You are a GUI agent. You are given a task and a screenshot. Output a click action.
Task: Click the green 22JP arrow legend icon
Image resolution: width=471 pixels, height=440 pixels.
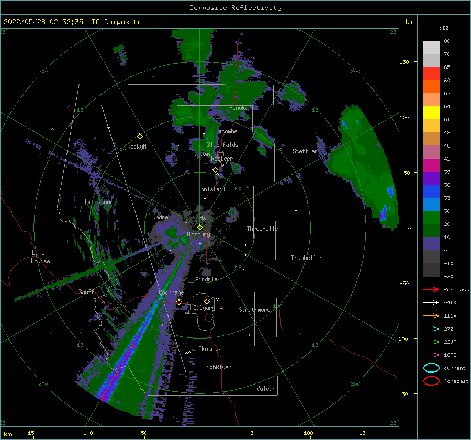click(x=431, y=342)
